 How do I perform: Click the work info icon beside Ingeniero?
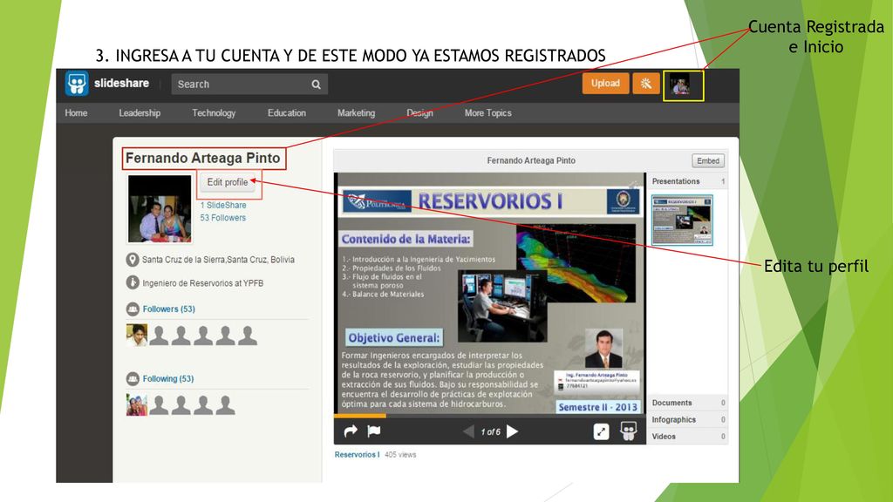click(133, 282)
